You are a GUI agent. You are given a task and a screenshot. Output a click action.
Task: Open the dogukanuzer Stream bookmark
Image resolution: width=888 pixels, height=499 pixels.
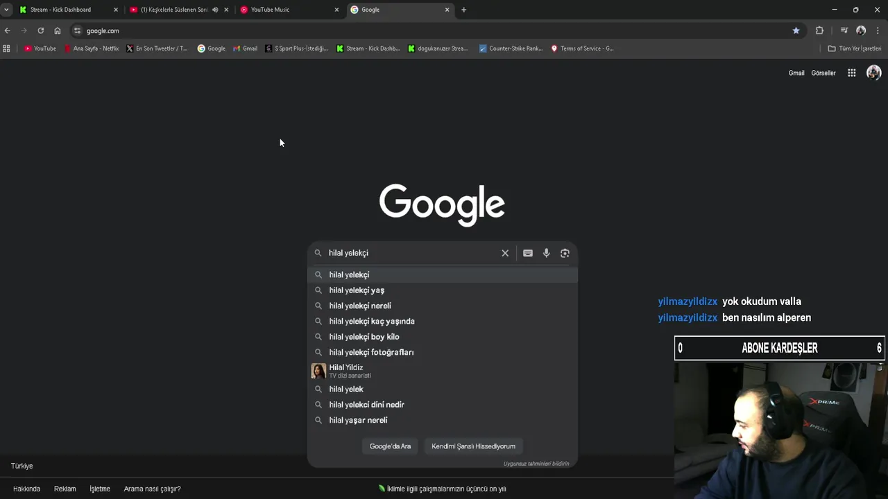point(438,49)
